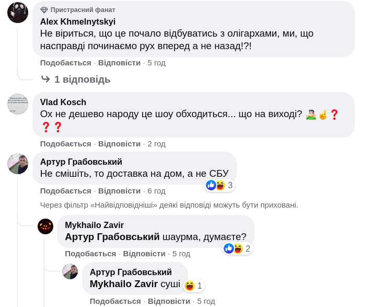
Task: Click Mykhailo Zavir's author name
Action: tap(94, 225)
